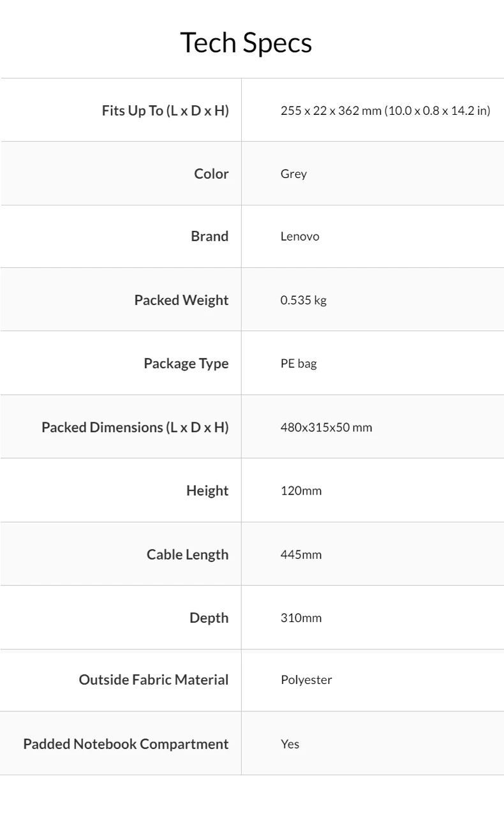Click the Cable Length label
This screenshot has width=504, height=825.
188,554
